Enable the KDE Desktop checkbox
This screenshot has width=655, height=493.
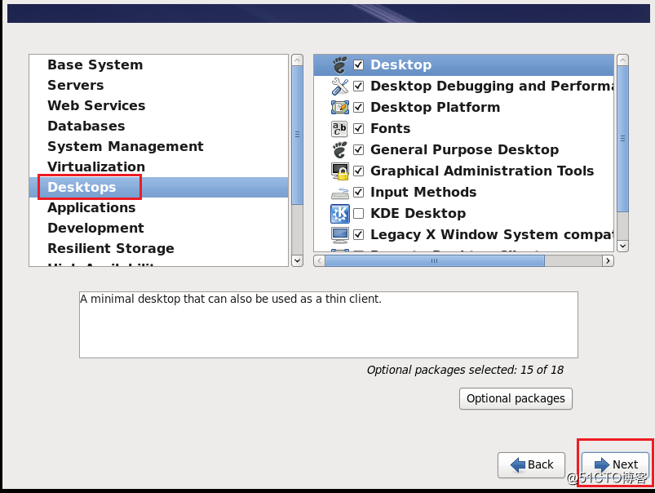(358, 214)
